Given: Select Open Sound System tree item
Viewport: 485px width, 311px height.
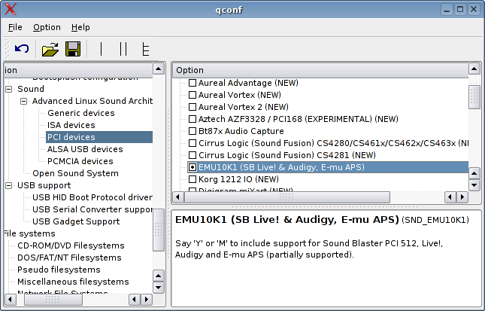Looking at the screenshot, I should tap(75, 173).
